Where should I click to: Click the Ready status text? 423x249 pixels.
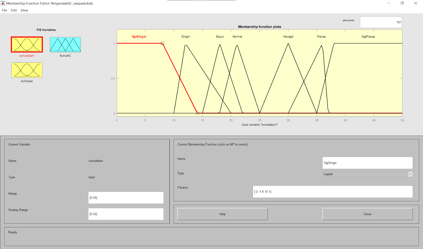[x=13, y=232]
